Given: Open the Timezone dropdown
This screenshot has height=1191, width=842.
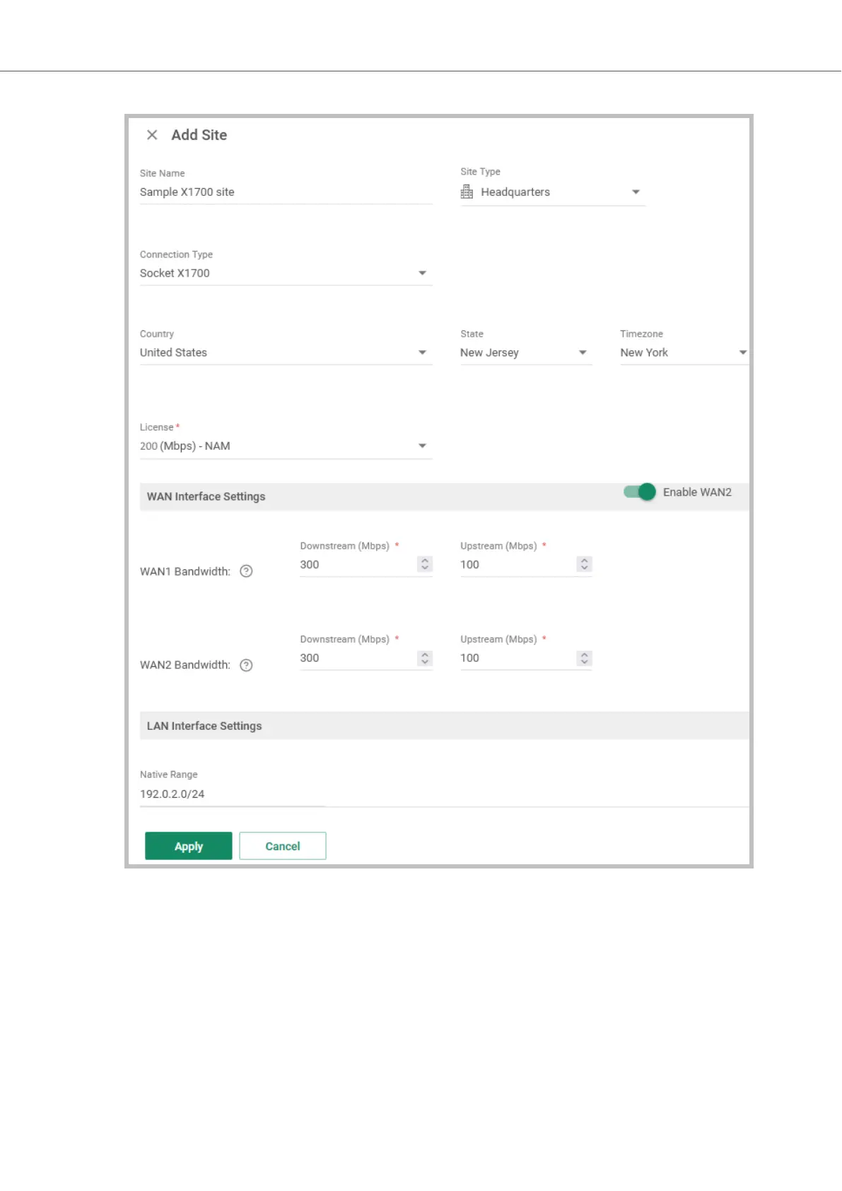Looking at the screenshot, I should [x=742, y=352].
